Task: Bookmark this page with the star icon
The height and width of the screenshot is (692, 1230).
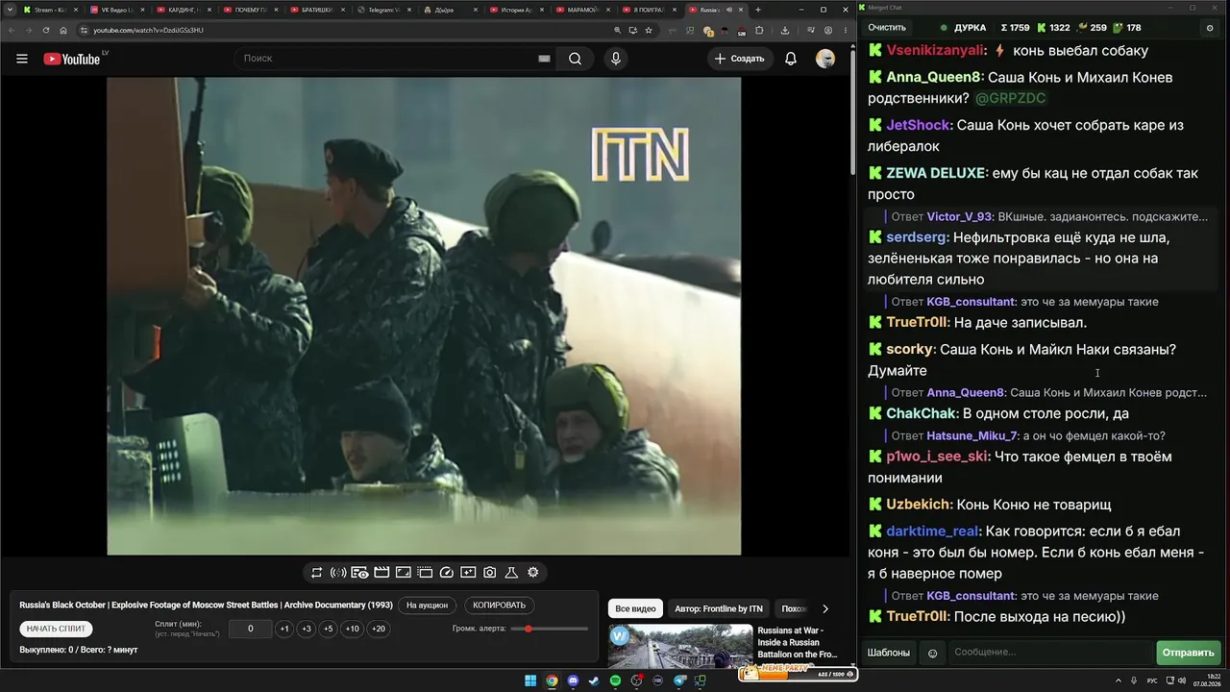Action: point(651,30)
